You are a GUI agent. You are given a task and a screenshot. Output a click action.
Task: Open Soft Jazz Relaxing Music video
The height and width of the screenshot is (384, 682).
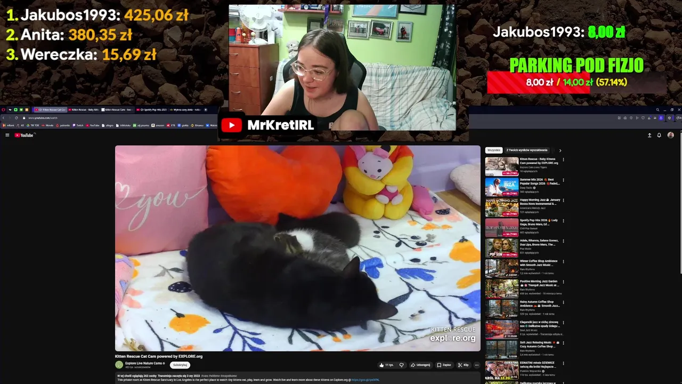tap(501, 350)
